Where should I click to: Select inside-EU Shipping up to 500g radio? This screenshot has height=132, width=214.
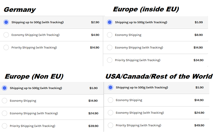pyautogui.click(x=109, y=22)
